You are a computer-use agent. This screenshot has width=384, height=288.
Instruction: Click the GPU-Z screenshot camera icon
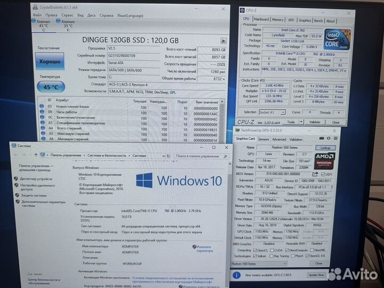pos(322,138)
